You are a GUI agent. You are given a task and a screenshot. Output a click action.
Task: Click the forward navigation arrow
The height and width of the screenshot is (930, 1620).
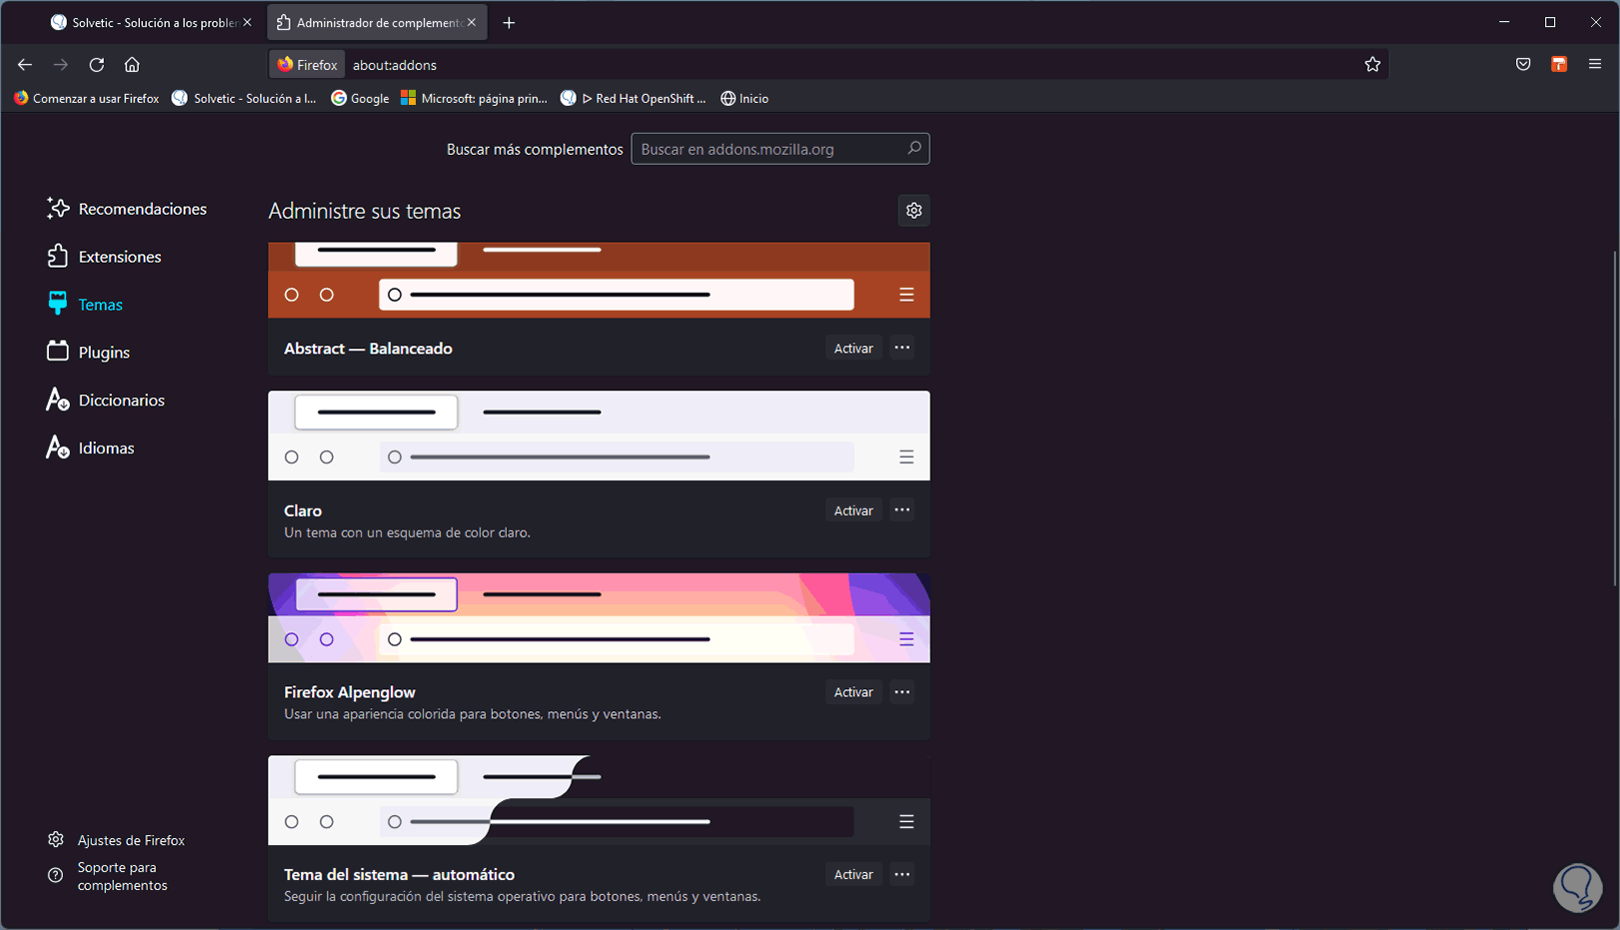[61, 65]
